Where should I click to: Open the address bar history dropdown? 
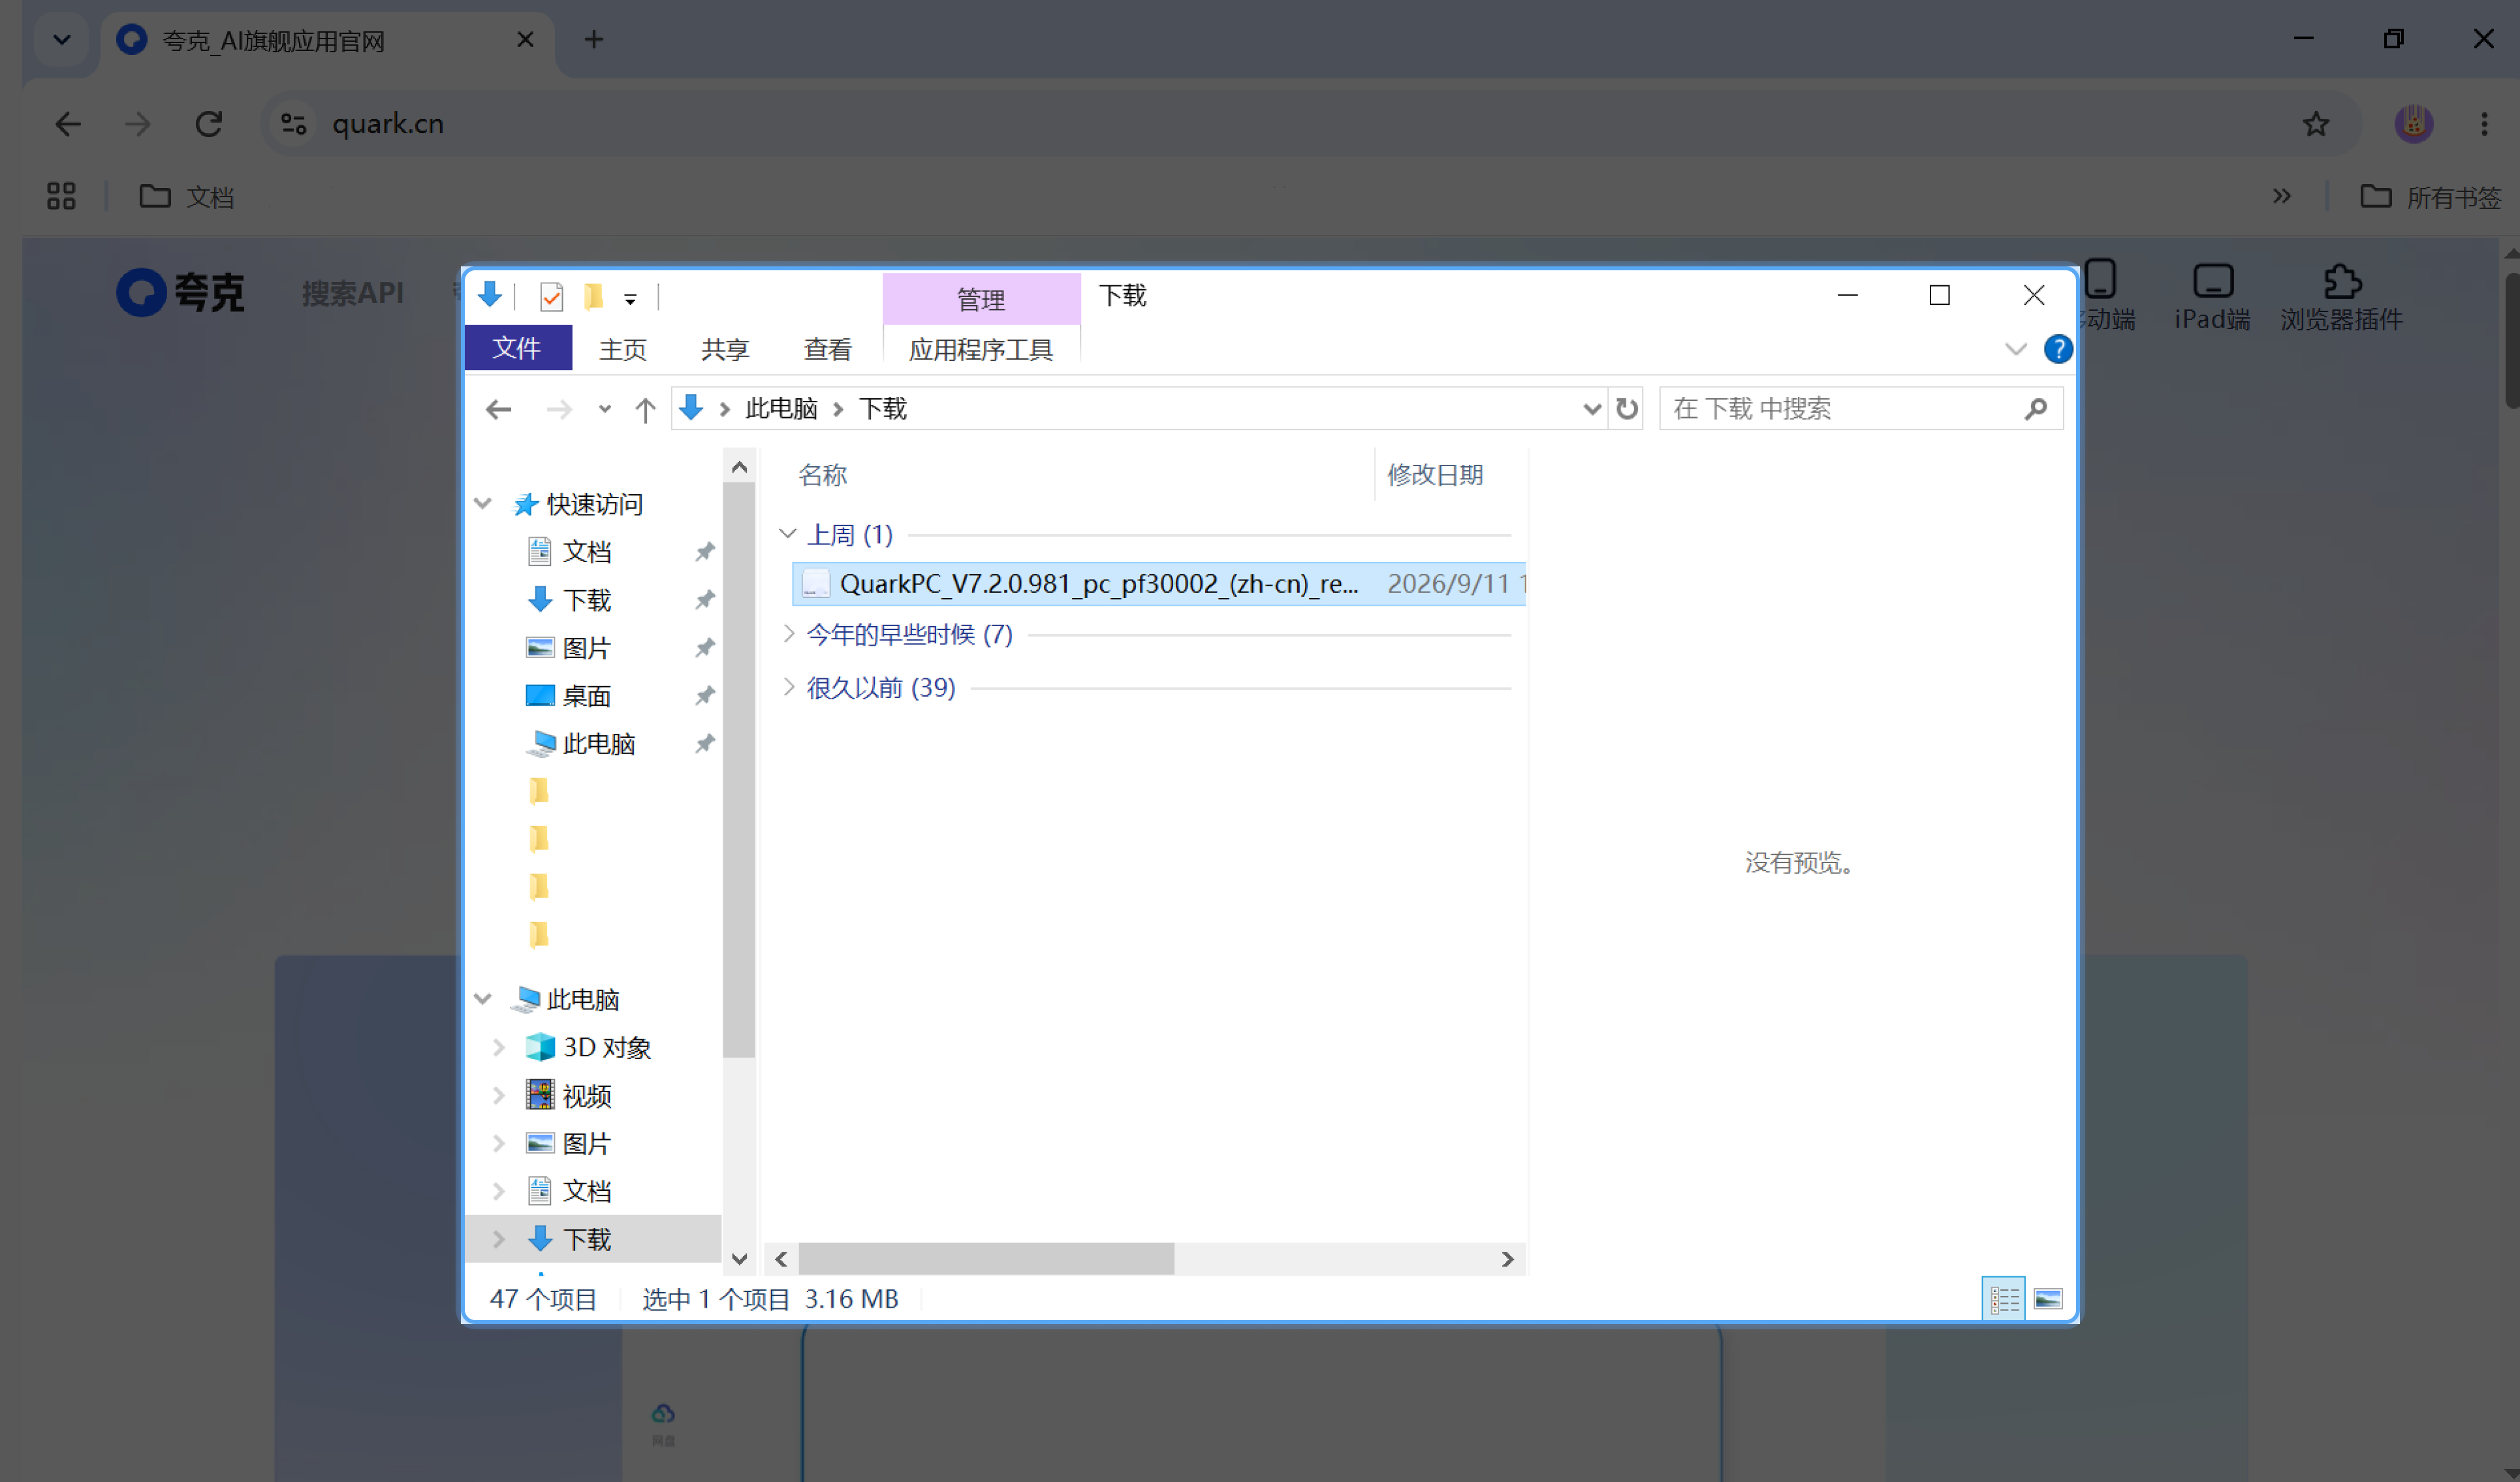(x=1592, y=409)
